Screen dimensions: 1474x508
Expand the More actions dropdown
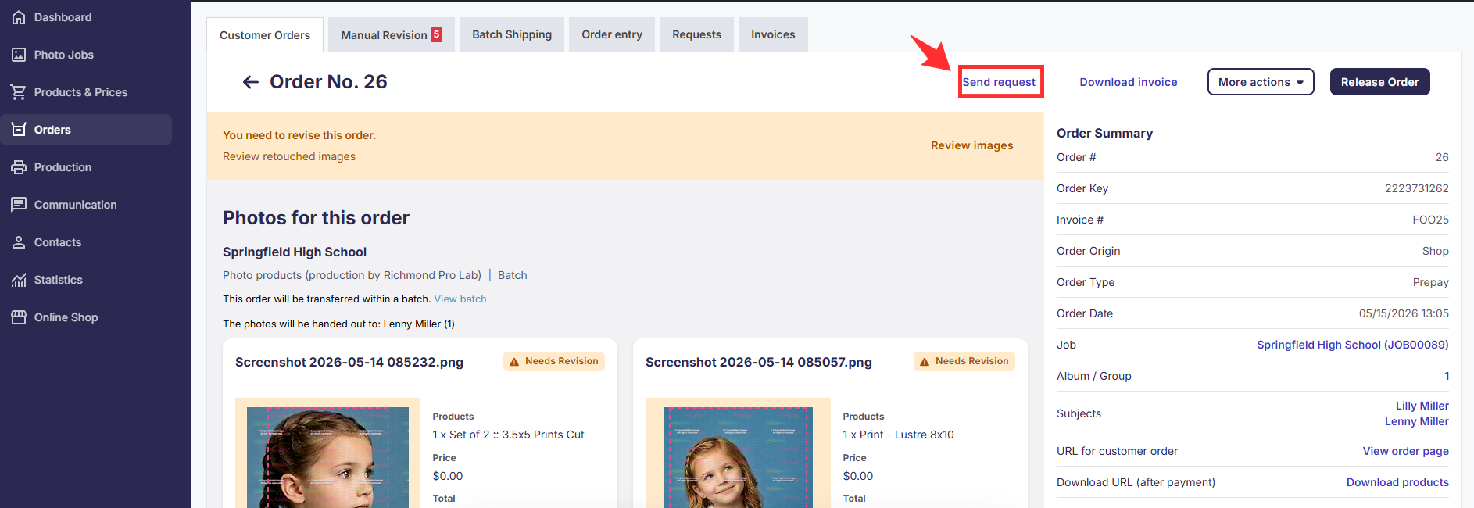1261,82
